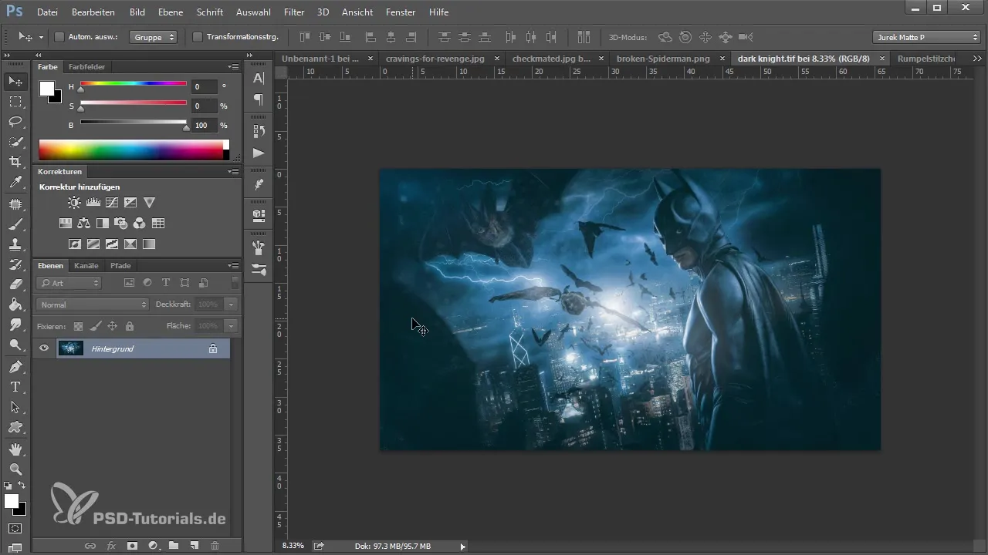Viewport: 988px width, 555px height.
Task: Select the Brush tool
Action: tap(15, 224)
